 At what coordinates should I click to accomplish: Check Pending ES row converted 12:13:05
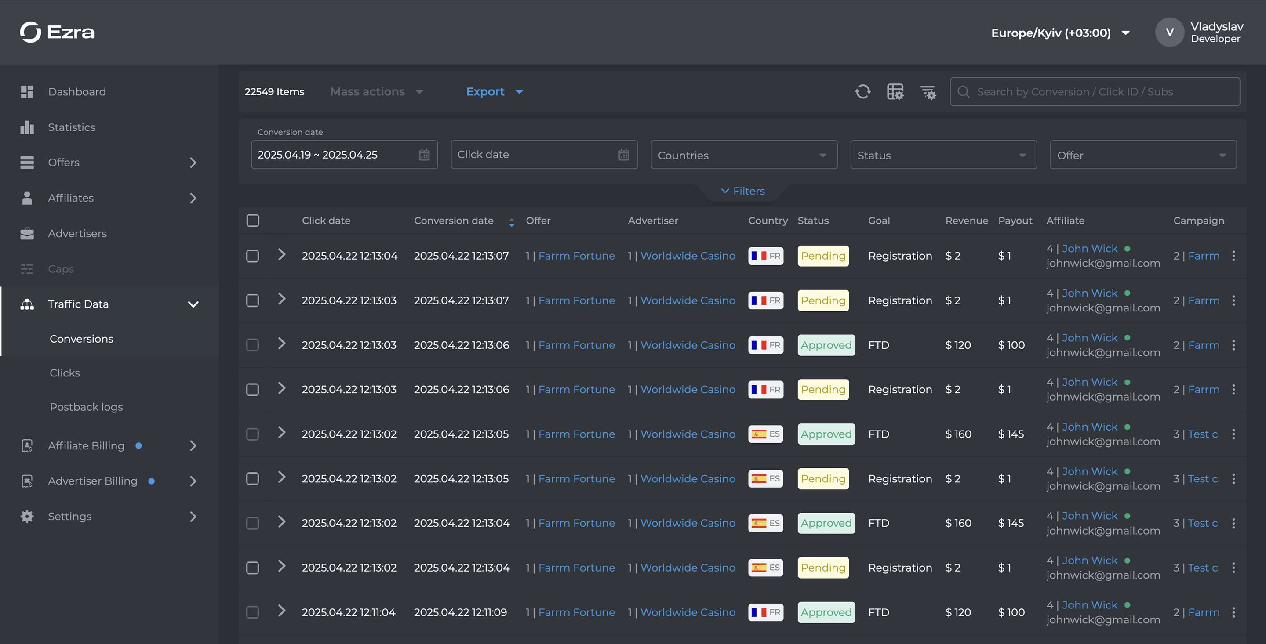coord(253,479)
